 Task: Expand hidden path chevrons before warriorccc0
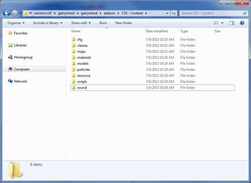click(30, 13)
